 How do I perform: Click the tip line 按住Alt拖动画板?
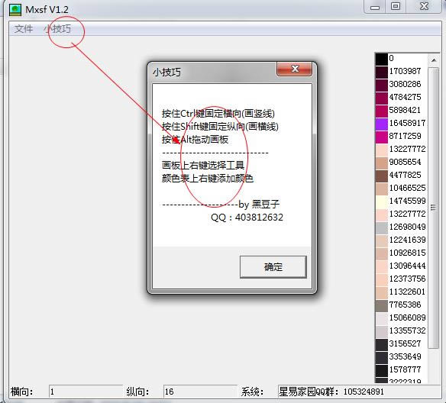196,140
